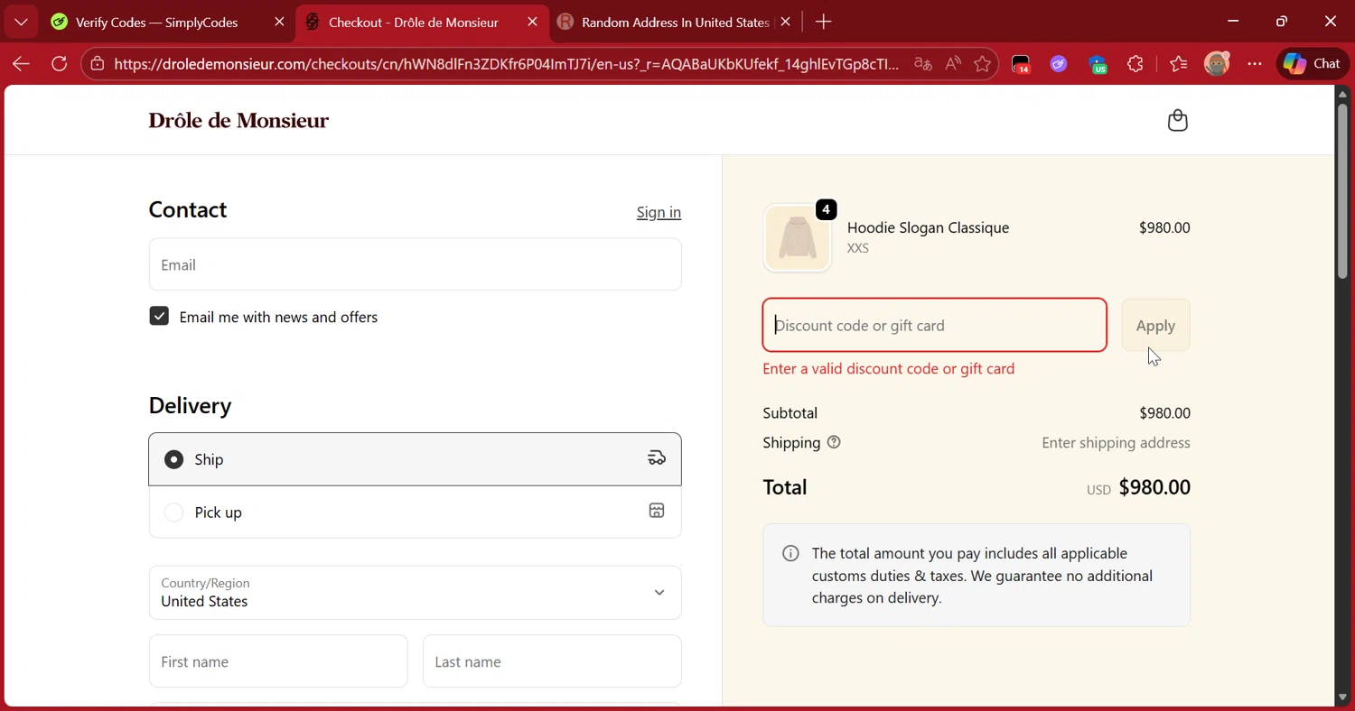The image size is (1355, 711).
Task: Open Settings and more ellipsis menu
Action: pyautogui.click(x=1255, y=64)
